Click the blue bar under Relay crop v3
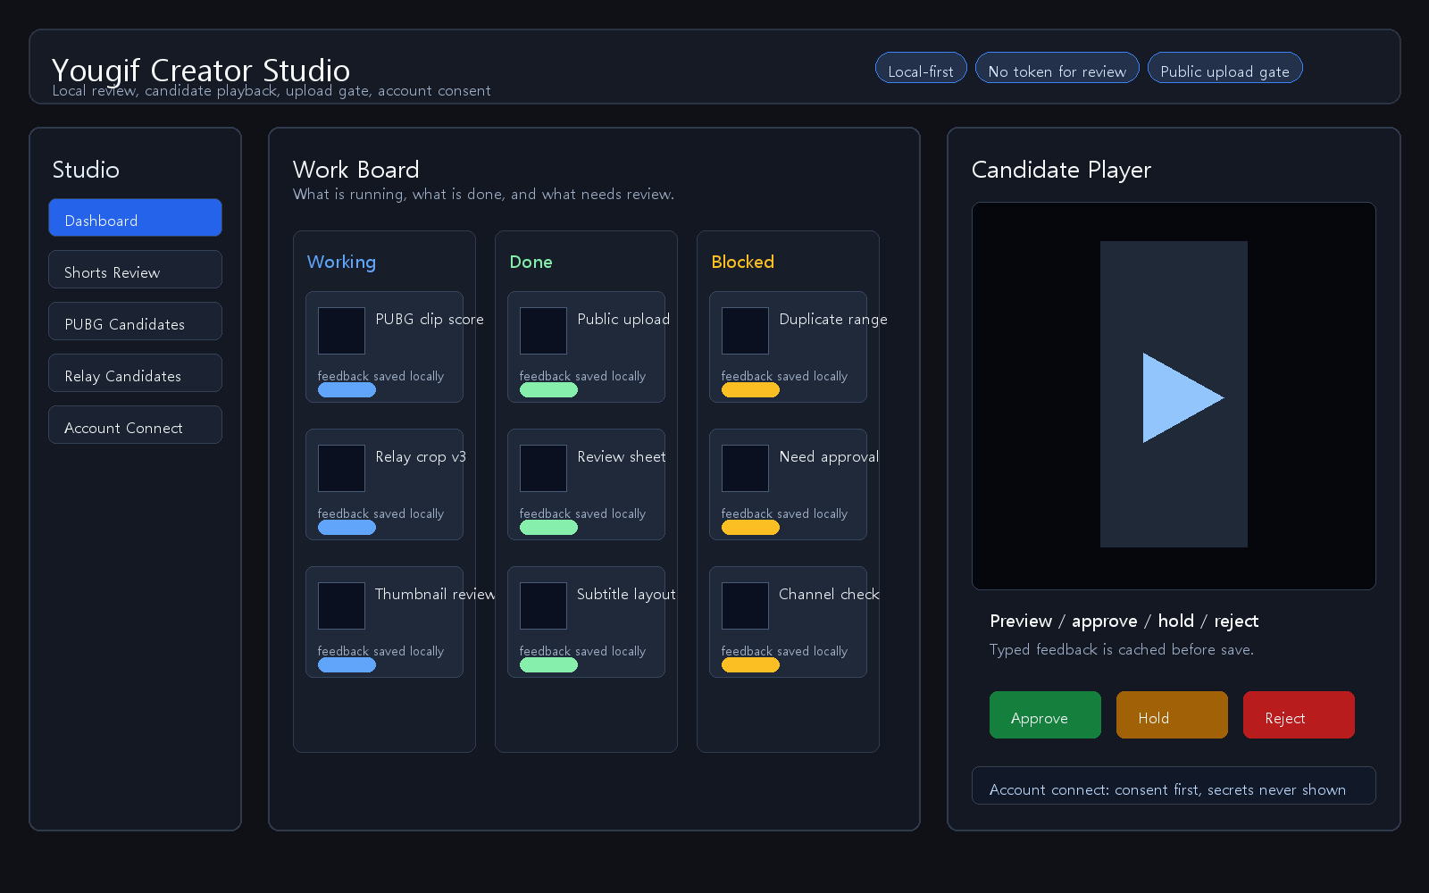This screenshot has width=1429, height=893. point(347,528)
